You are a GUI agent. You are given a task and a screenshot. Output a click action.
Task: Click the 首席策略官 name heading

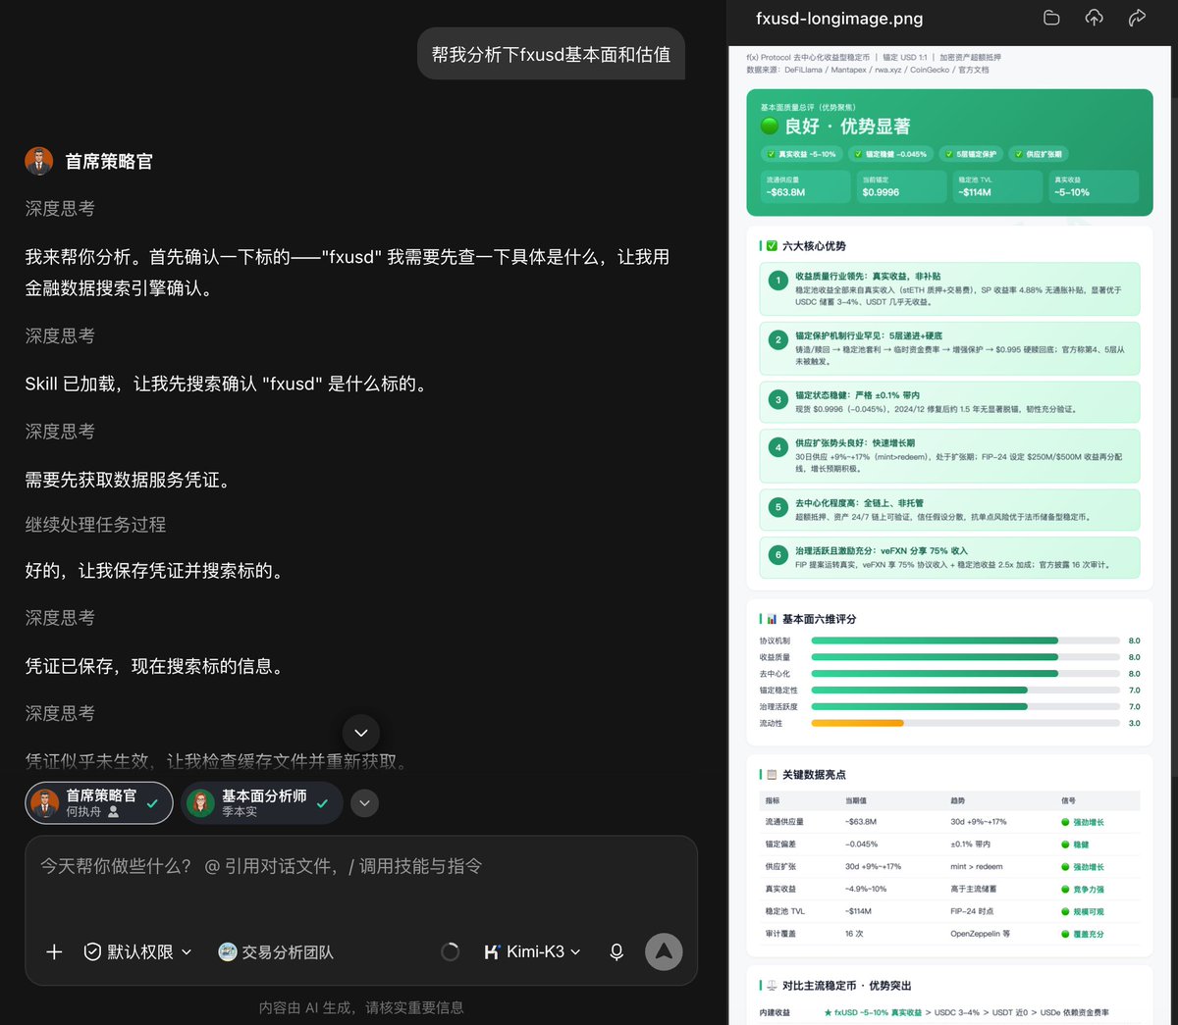109,161
